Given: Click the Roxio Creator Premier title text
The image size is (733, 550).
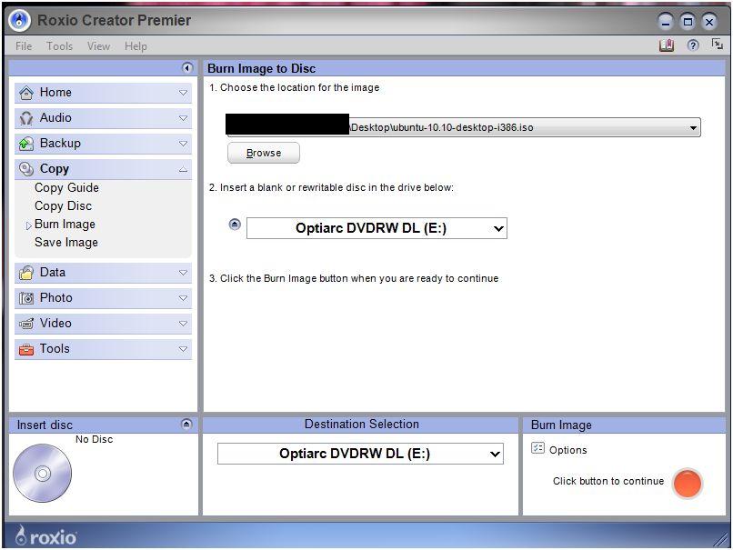Looking at the screenshot, I should 114,21.
